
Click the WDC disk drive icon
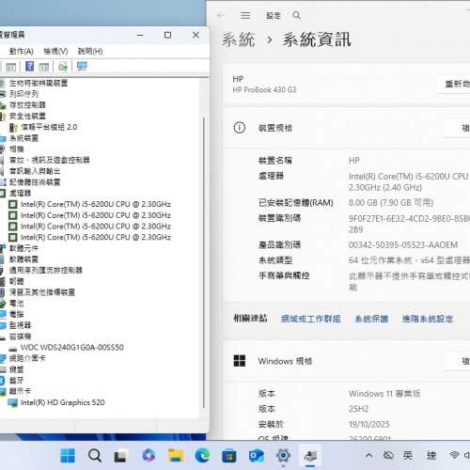click(x=13, y=348)
